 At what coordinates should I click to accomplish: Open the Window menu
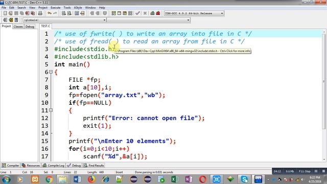(90, 8)
